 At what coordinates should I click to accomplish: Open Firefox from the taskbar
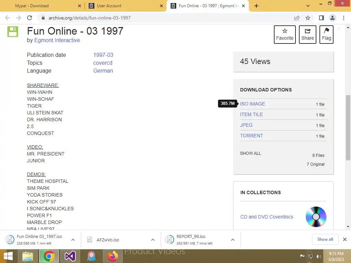pyautogui.click(x=113, y=256)
